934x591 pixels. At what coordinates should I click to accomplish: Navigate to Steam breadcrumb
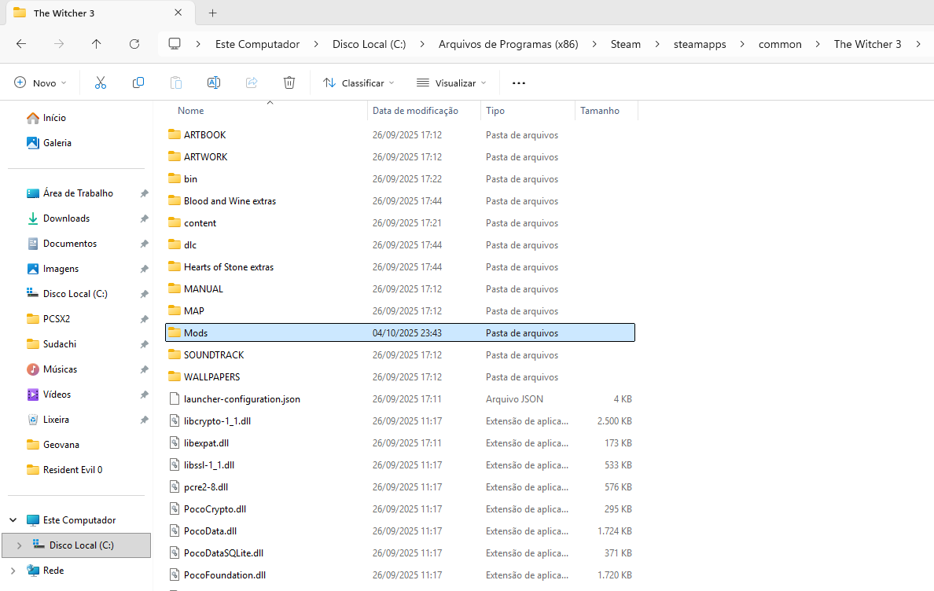[626, 44]
